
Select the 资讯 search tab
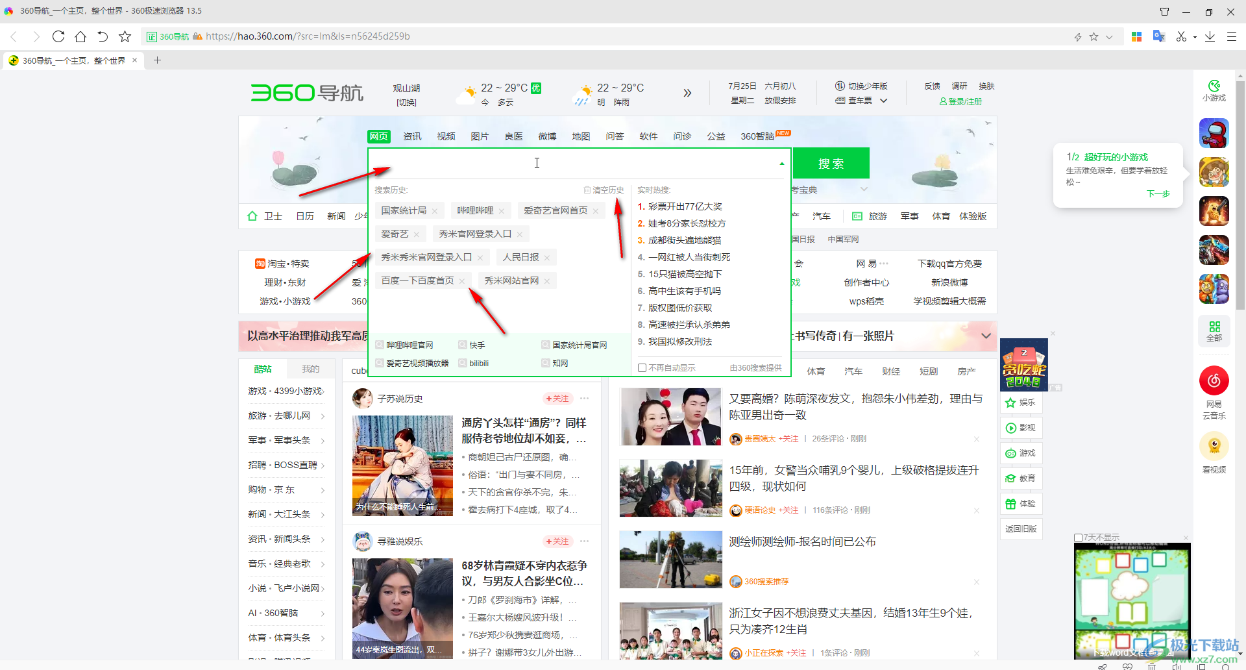pos(413,136)
